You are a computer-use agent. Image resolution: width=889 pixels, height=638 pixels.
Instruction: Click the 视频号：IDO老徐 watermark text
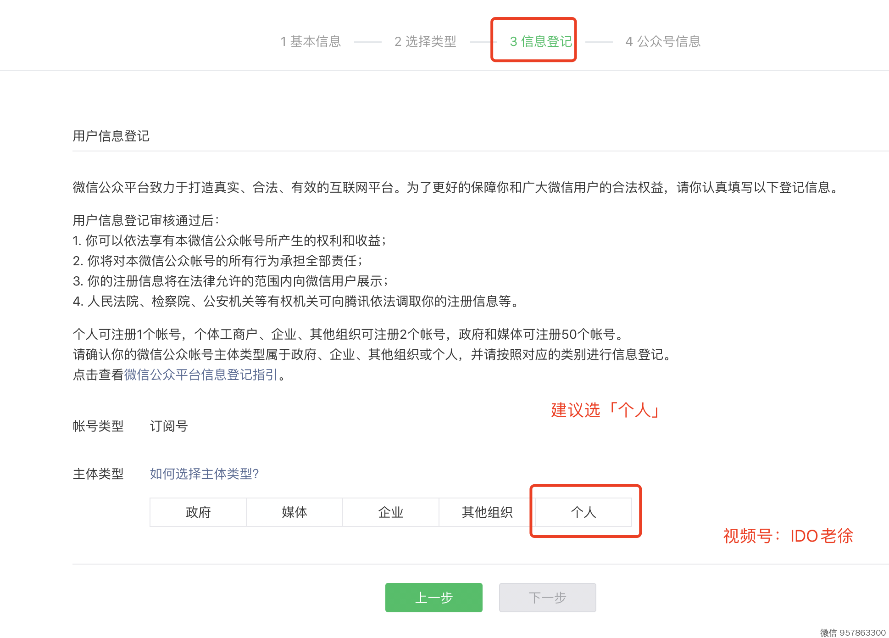pyautogui.click(x=788, y=536)
